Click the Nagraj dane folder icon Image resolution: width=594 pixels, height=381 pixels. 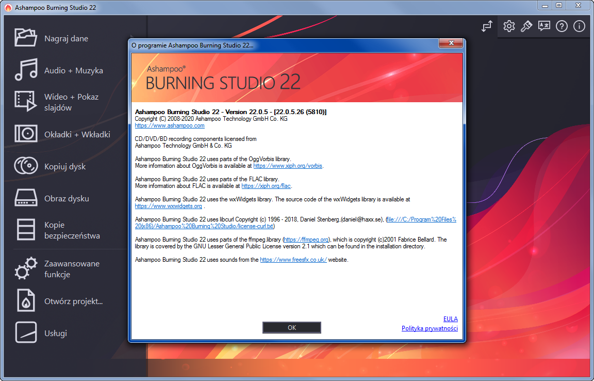point(26,38)
